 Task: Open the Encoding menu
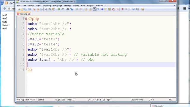click(x=47, y=6)
